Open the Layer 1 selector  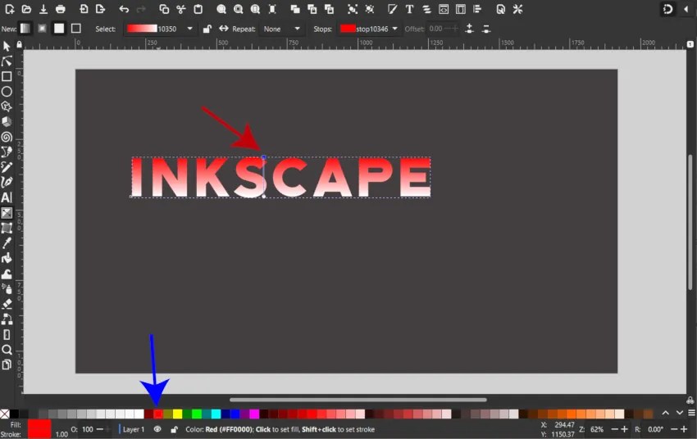133,429
